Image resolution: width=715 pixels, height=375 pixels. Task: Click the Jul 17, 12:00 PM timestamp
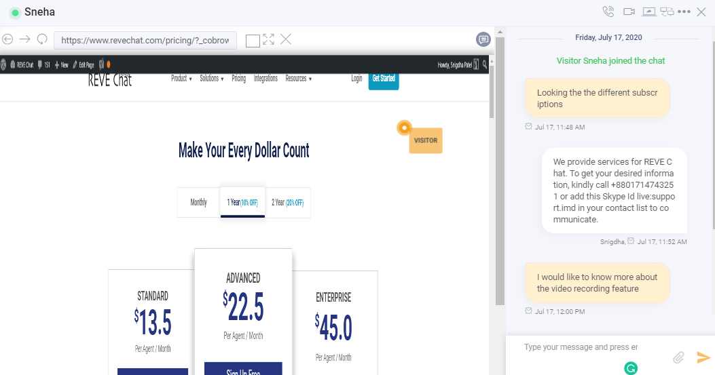tap(560, 312)
